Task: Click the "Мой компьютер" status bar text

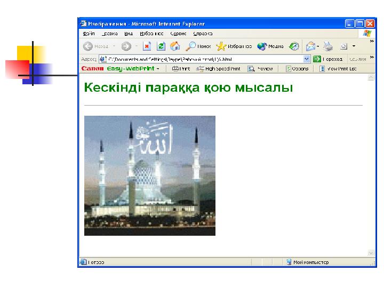Action: point(311,262)
